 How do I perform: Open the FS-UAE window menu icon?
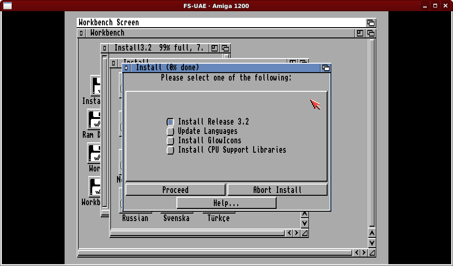point(7,6)
